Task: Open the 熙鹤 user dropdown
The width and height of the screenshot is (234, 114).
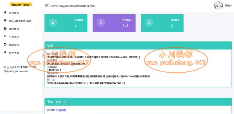Action: point(228,6)
